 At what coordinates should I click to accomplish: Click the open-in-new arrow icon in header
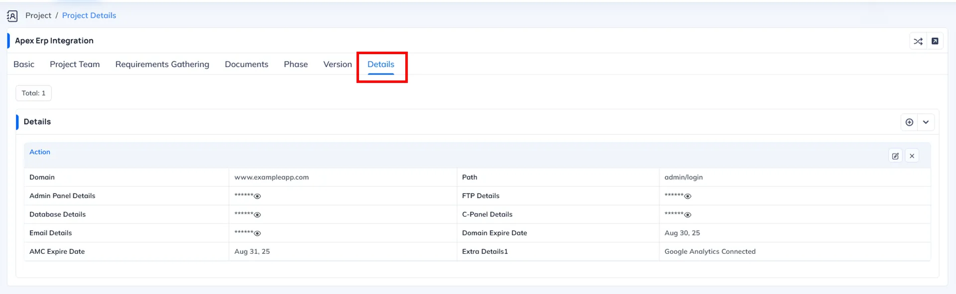click(935, 41)
